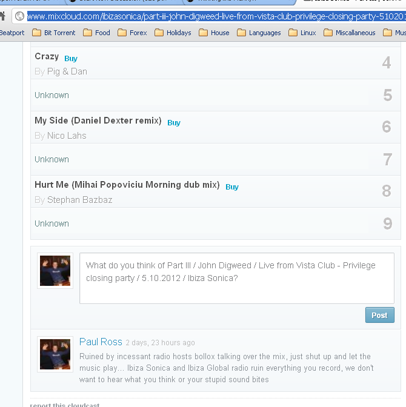Open artist Stephan Bazbaz
The height and width of the screenshot is (407, 406).
80,200
